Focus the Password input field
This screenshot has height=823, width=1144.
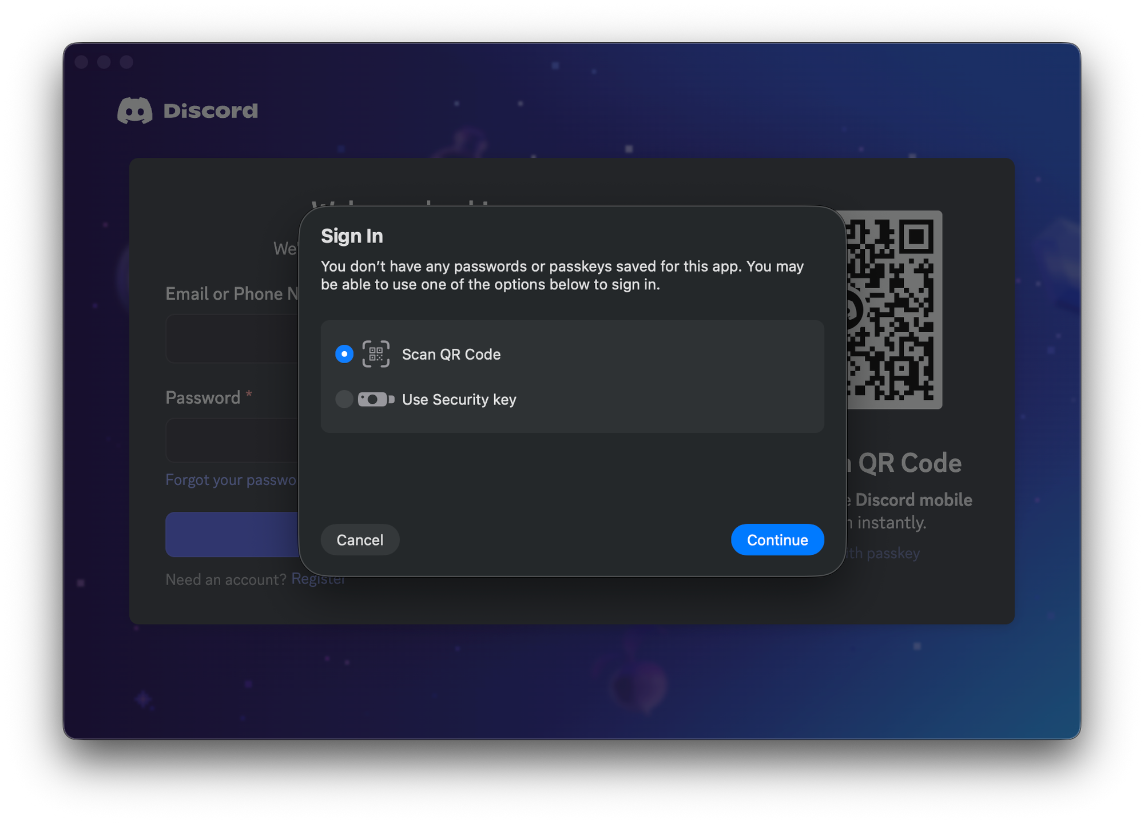point(232,440)
